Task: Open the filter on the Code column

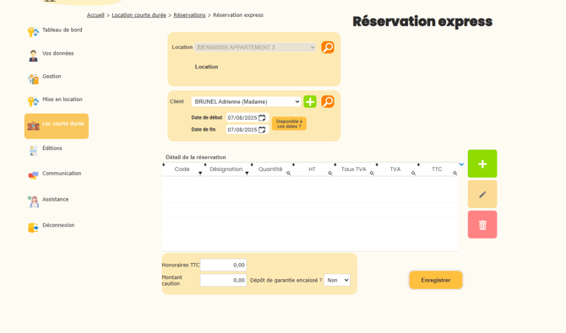Action: [x=200, y=174]
